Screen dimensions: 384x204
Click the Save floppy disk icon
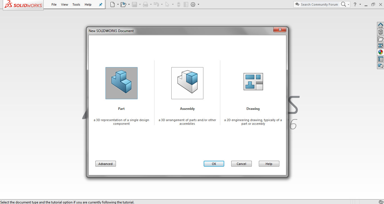pyautogui.click(x=134, y=4)
